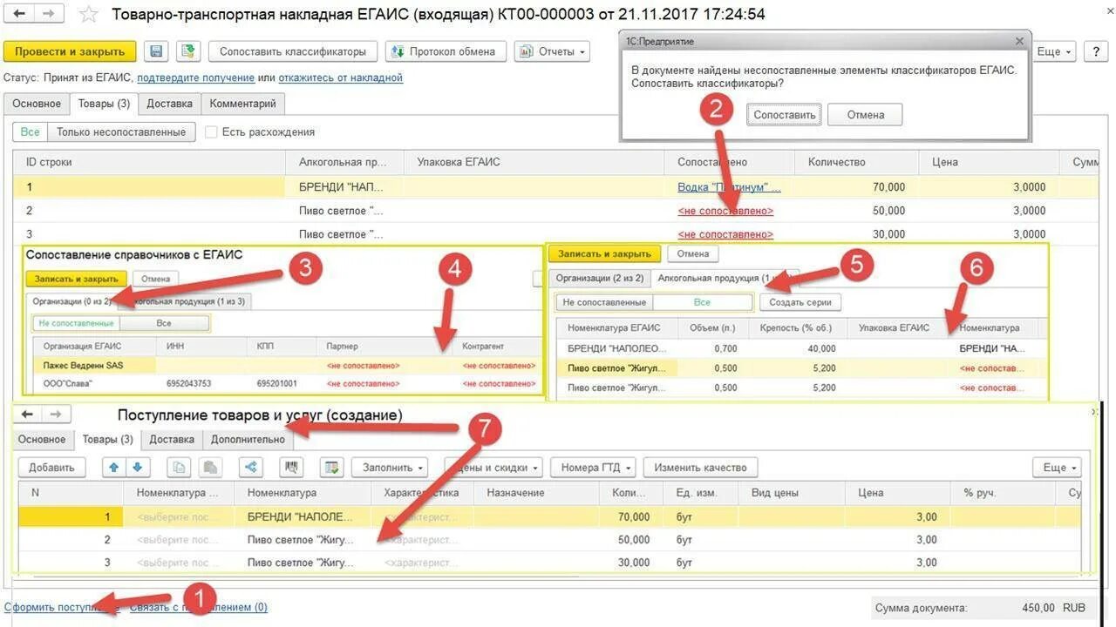Select filter Все in the Товары tab
The width and height of the screenshot is (1116, 627).
click(31, 132)
